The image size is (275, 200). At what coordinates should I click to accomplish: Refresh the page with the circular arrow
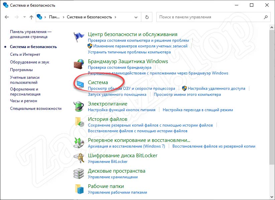[x=147, y=17]
